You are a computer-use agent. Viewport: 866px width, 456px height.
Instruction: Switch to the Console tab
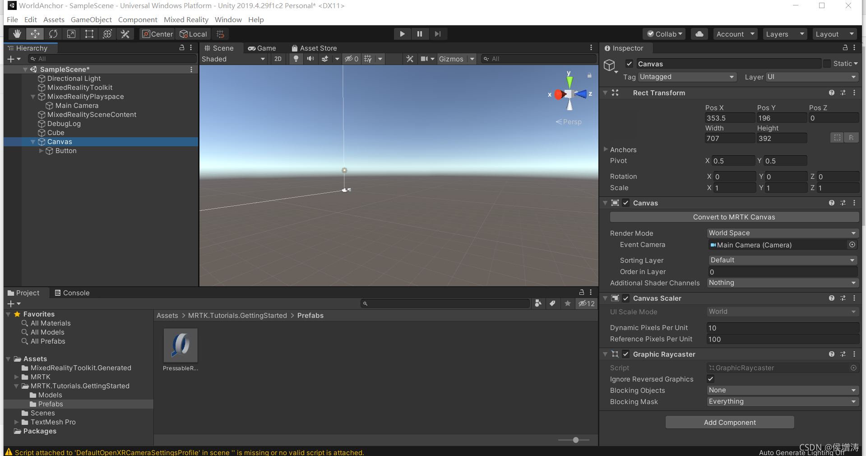pos(72,293)
